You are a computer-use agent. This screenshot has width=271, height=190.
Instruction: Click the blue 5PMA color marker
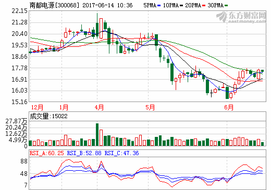[x=159, y=6]
